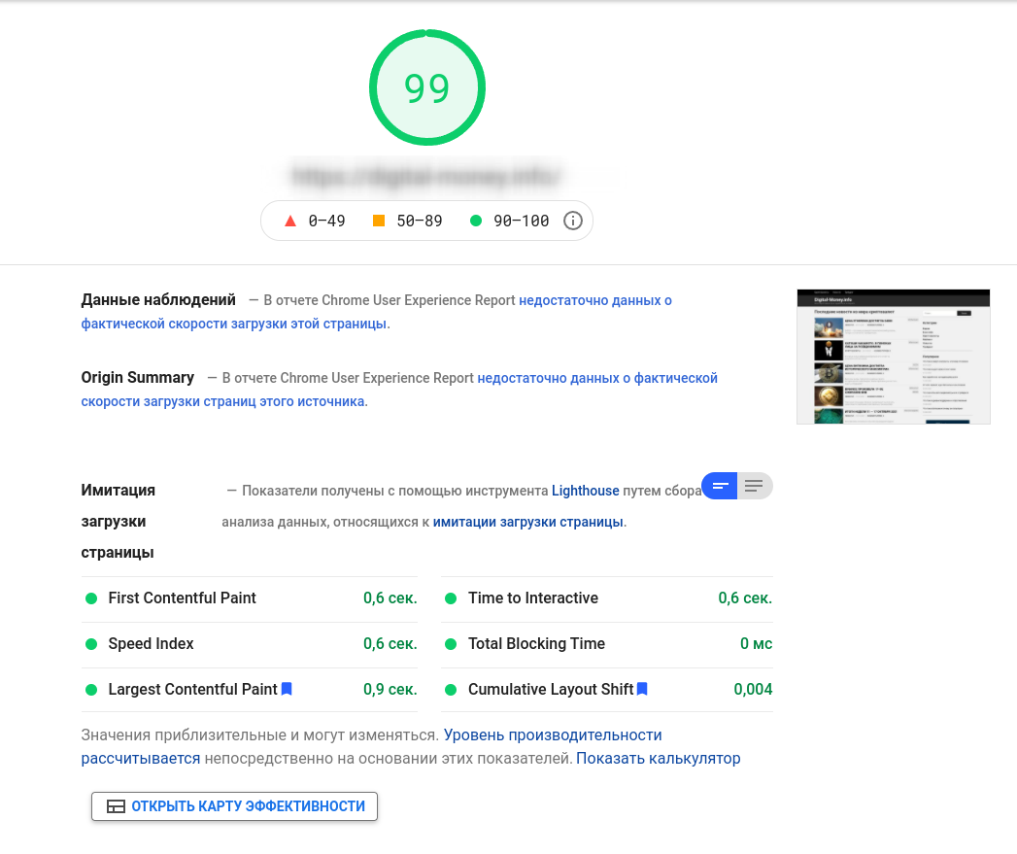1017x854 pixels.
Task: Click the First Contentful Paint metric label
Action: point(183,598)
